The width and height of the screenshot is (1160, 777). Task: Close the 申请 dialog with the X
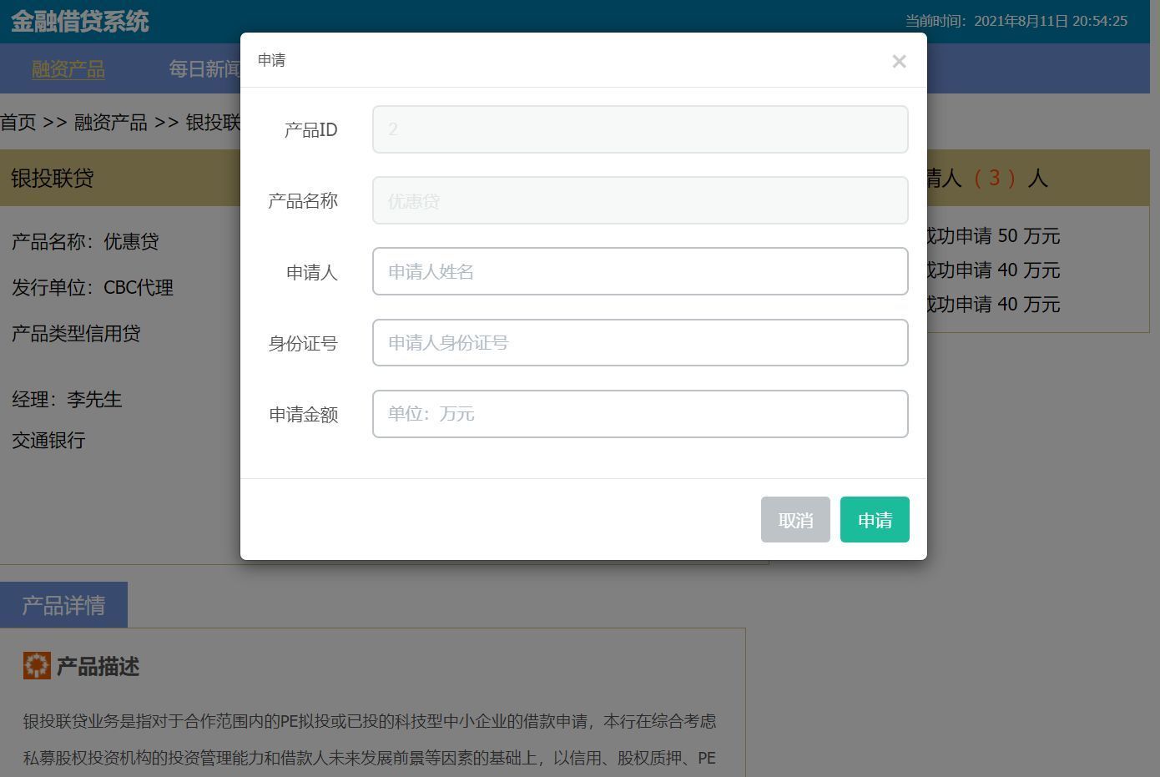click(x=899, y=61)
